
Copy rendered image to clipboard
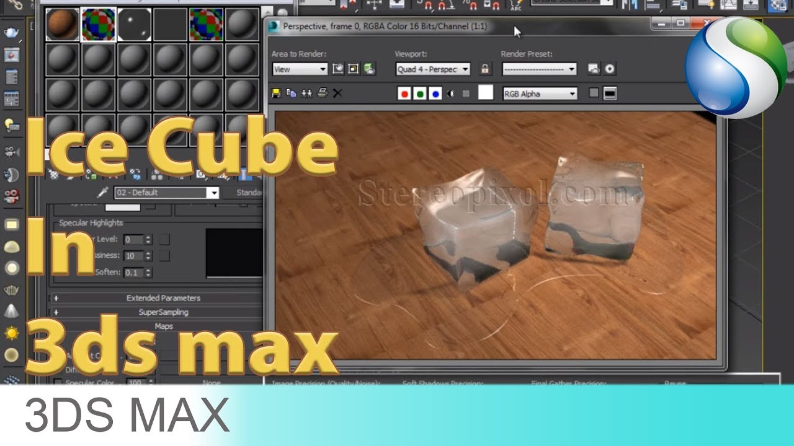coord(291,93)
